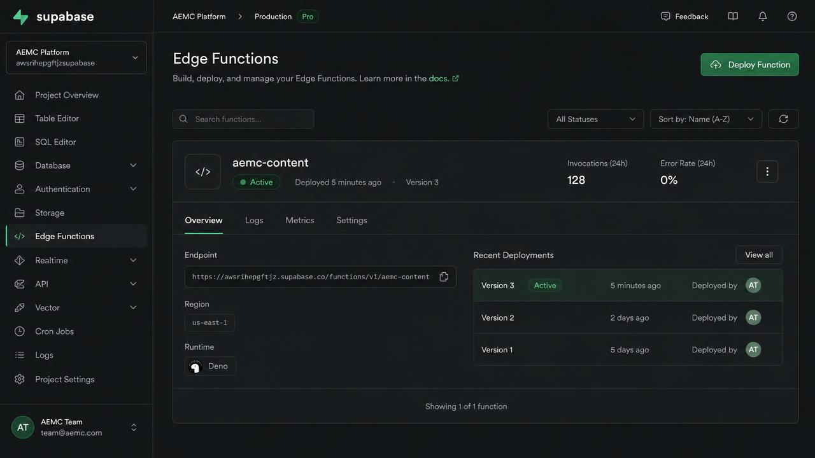This screenshot has width=815, height=458.
Task: Click the Pro plan badge
Action: (308, 17)
